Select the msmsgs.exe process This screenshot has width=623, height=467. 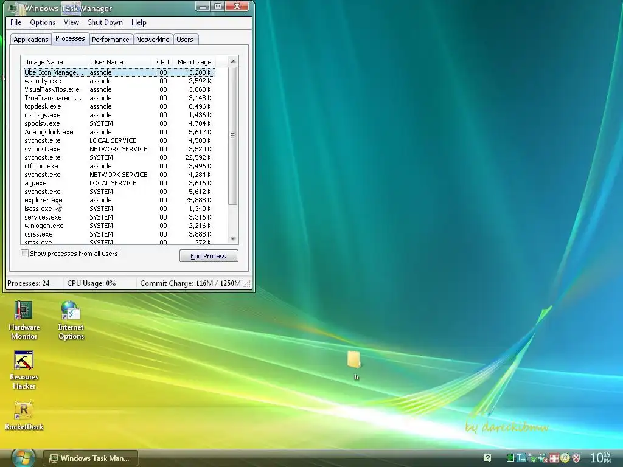click(x=119, y=115)
